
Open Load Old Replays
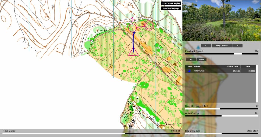(171, 8)
